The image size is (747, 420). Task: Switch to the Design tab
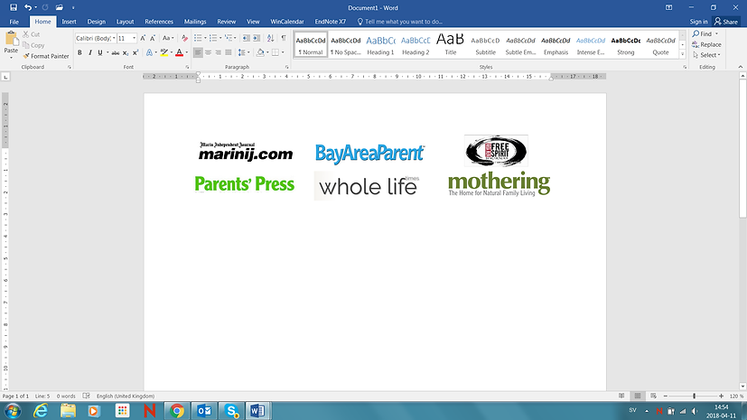(97, 22)
